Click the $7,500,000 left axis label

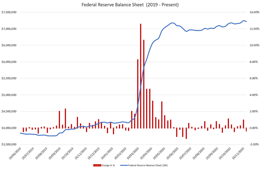9,12
